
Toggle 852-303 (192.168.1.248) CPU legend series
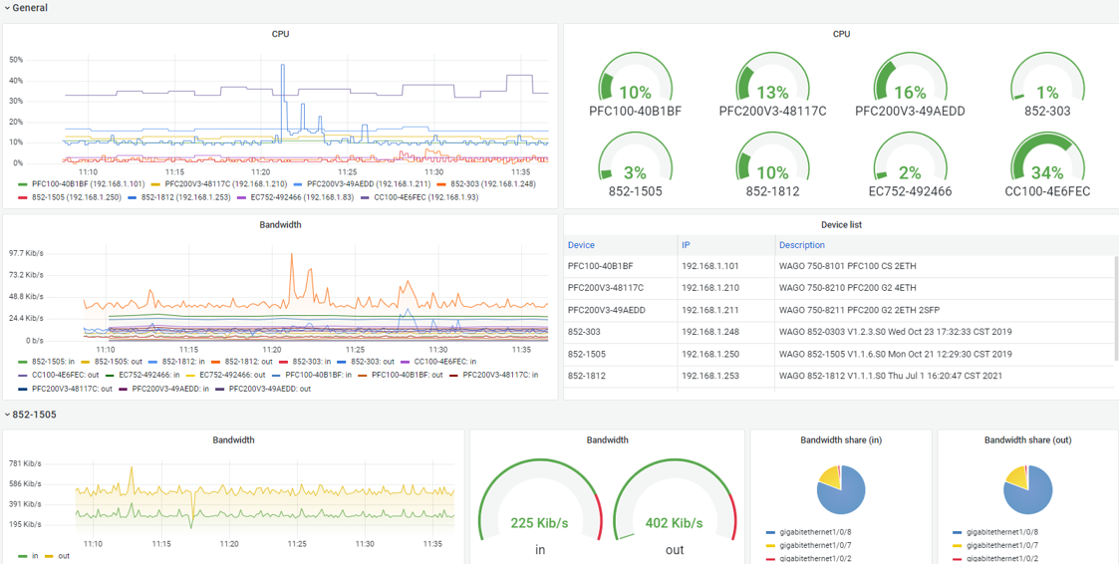493,183
